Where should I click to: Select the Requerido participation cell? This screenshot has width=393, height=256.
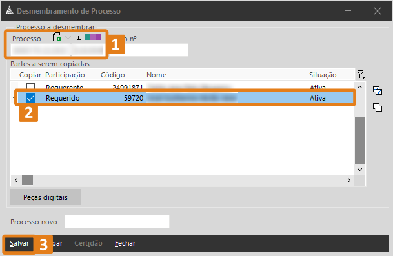point(63,98)
